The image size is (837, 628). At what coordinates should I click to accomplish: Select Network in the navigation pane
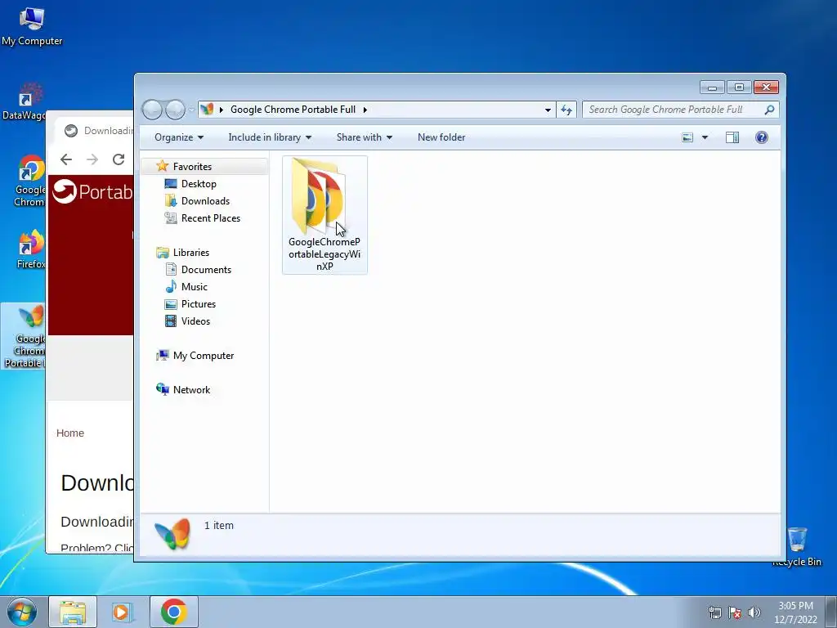click(191, 390)
